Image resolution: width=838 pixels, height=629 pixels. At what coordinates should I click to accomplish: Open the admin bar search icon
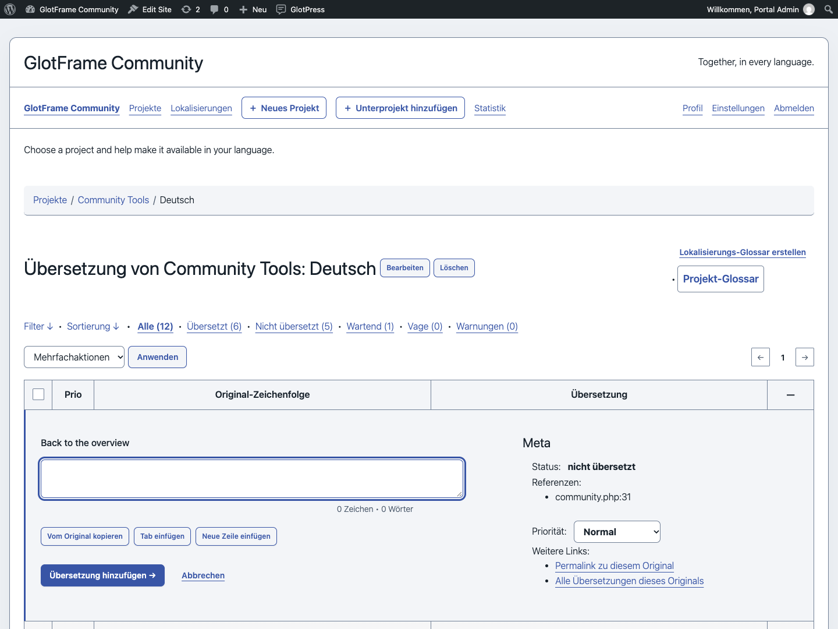(829, 9)
